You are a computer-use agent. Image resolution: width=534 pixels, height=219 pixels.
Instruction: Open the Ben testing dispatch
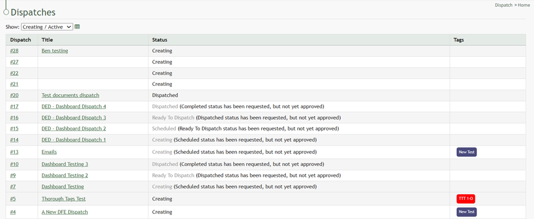pyautogui.click(x=55, y=51)
